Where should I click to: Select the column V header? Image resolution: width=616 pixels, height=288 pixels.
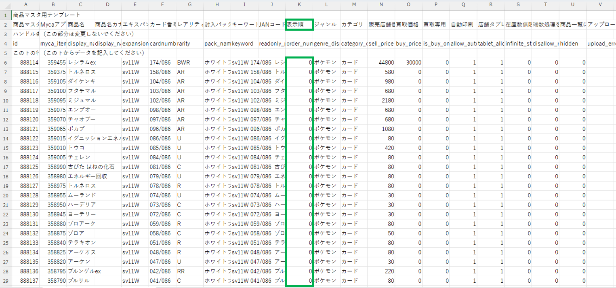[x=600, y=5]
